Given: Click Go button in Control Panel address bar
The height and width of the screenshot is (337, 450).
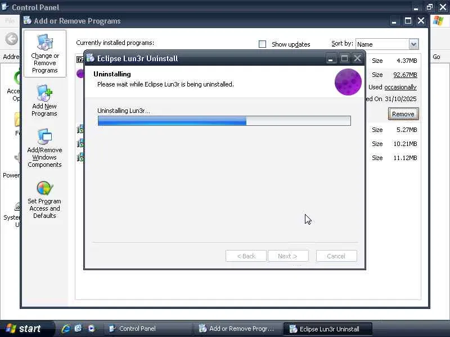Looking at the screenshot, I should click(x=436, y=57).
